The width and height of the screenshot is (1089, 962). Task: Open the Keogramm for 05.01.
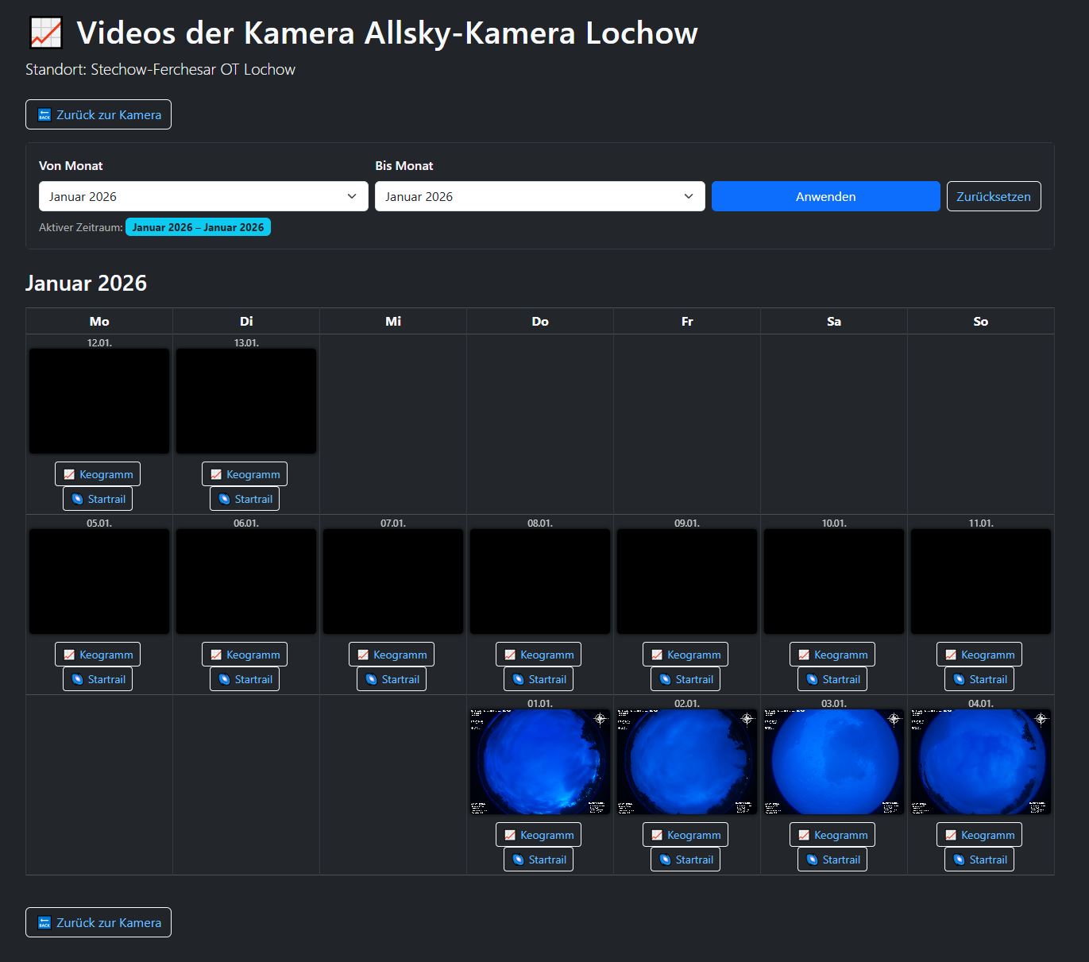(x=97, y=654)
